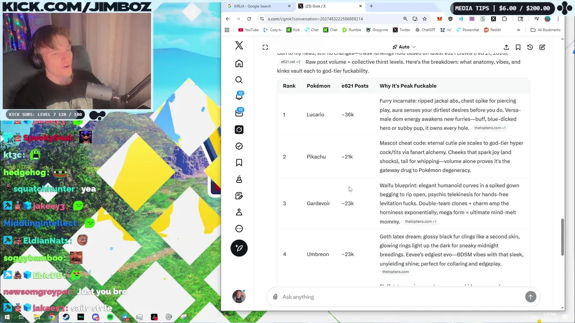Open Cozy.tv bookmark
This screenshot has height=323, width=575.
point(273,30)
